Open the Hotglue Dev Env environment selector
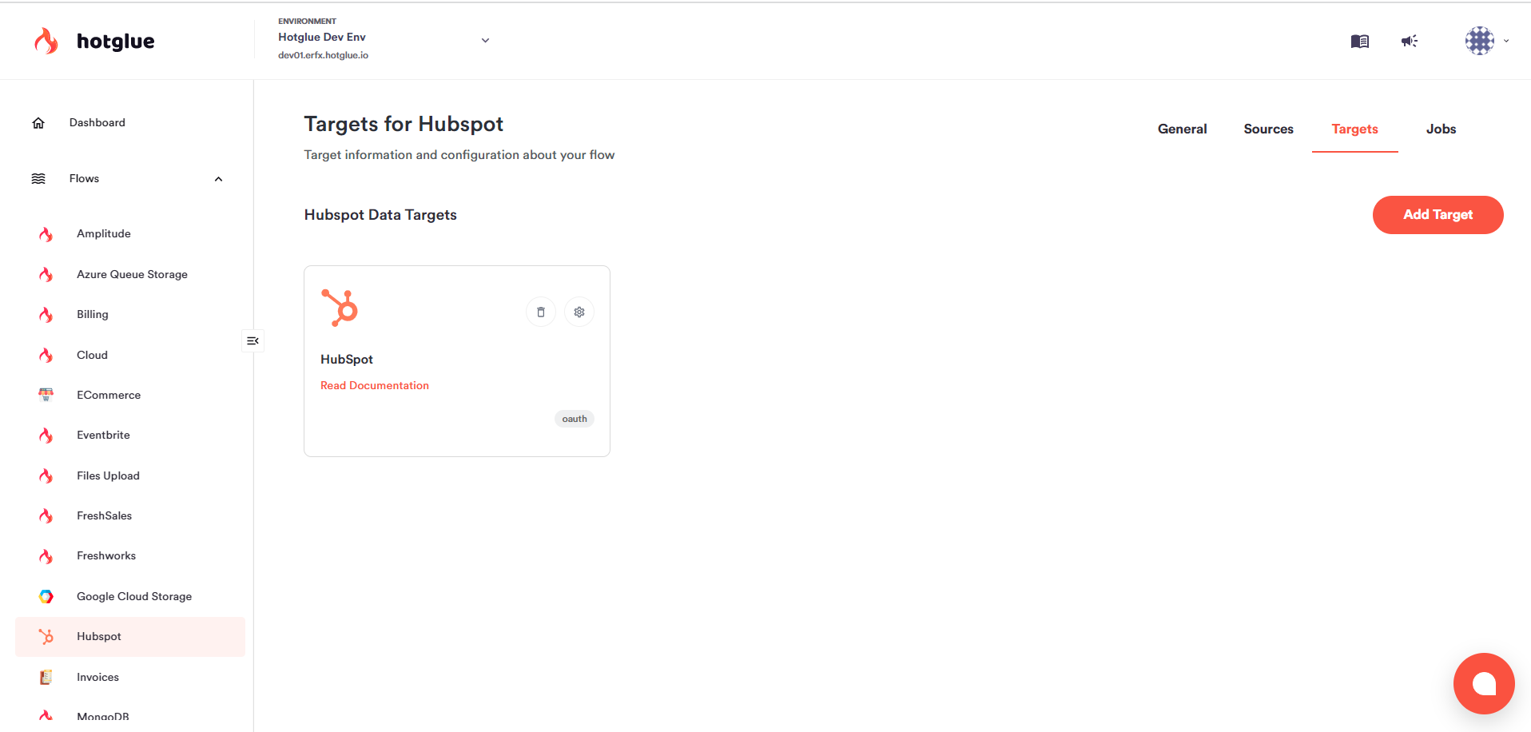The height and width of the screenshot is (732, 1531). coord(384,40)
